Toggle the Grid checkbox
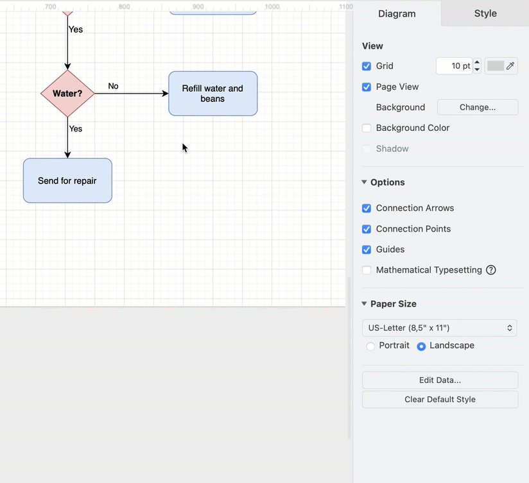The width and height of the screenshot is (529, 483). coord(367,66)
